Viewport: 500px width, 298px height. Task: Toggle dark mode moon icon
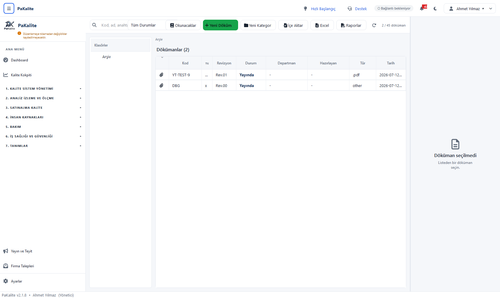click(435, 9)
